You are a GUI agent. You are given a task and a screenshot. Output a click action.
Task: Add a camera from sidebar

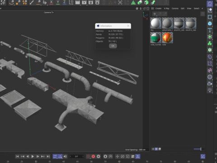(x=210, y=83)
